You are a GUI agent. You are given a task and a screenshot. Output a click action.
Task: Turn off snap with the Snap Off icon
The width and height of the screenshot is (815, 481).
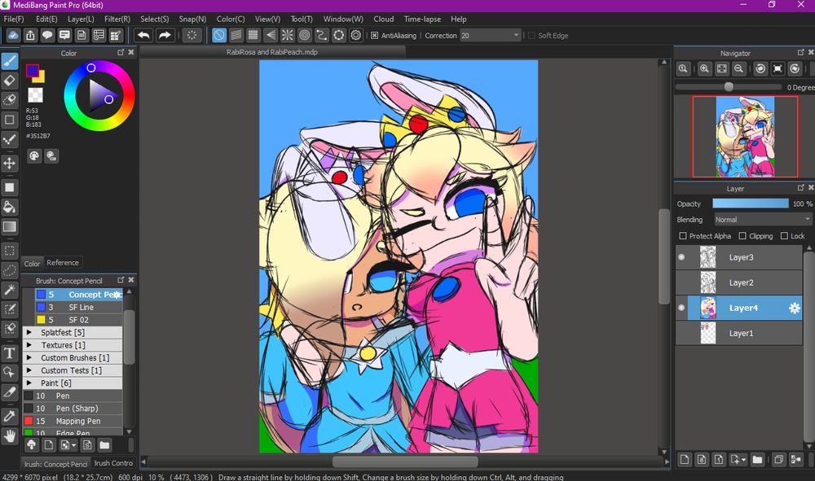[218, 35]
